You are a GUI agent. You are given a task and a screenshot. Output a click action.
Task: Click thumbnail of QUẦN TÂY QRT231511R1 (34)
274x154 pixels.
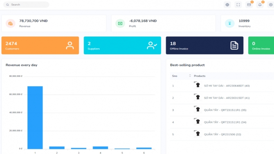(198, 122)
